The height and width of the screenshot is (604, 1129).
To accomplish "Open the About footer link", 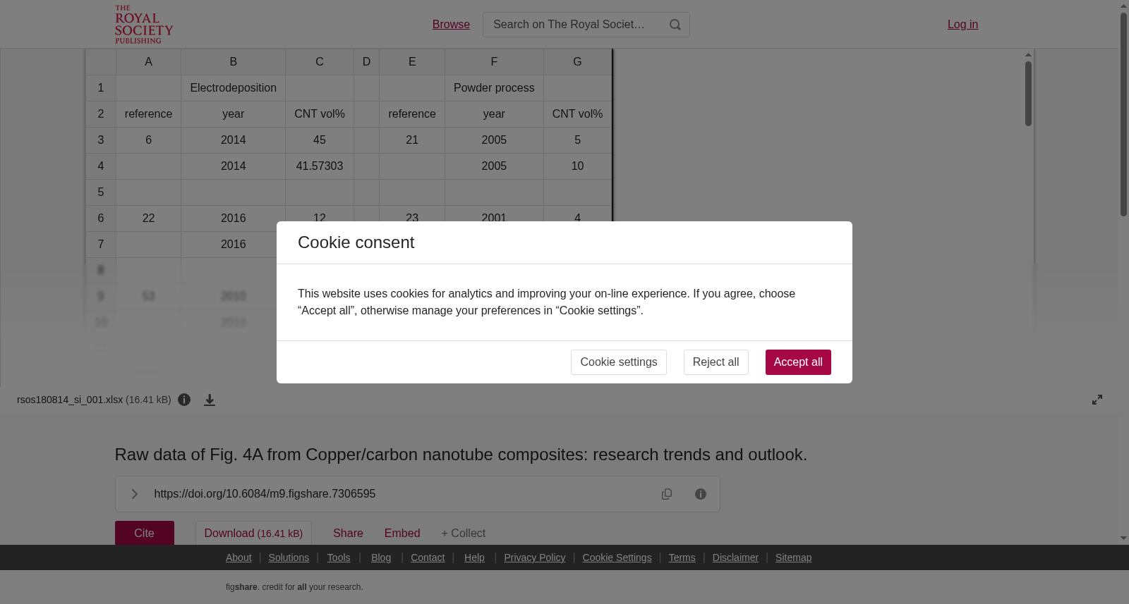I will (239, 557).
